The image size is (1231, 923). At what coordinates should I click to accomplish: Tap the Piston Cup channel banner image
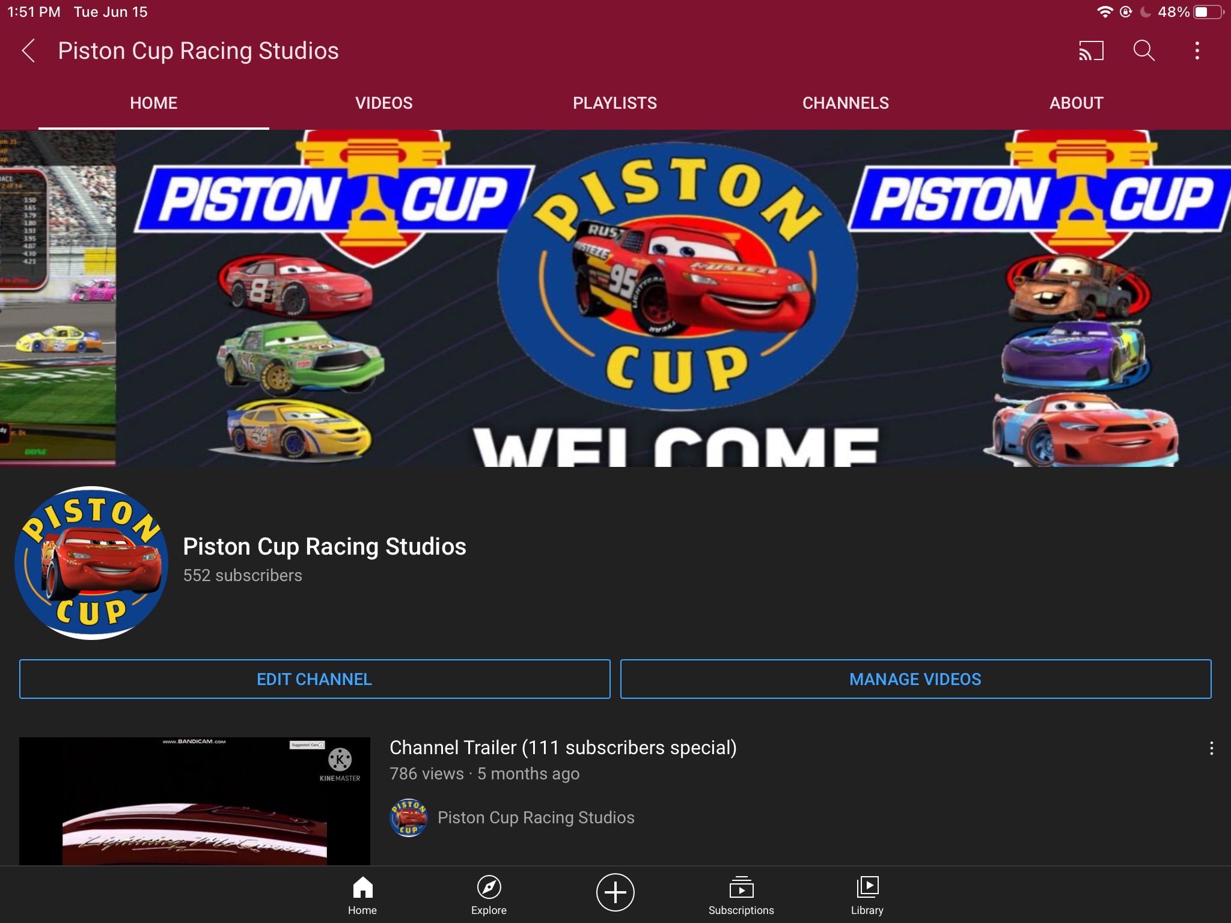[615, 298]
